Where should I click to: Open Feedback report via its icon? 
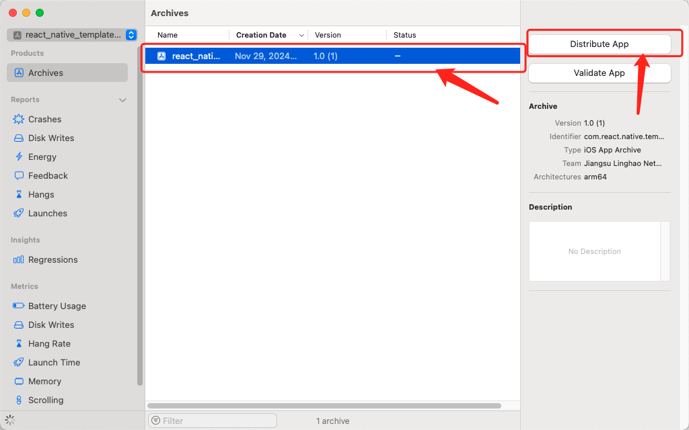tap(19, 175)
